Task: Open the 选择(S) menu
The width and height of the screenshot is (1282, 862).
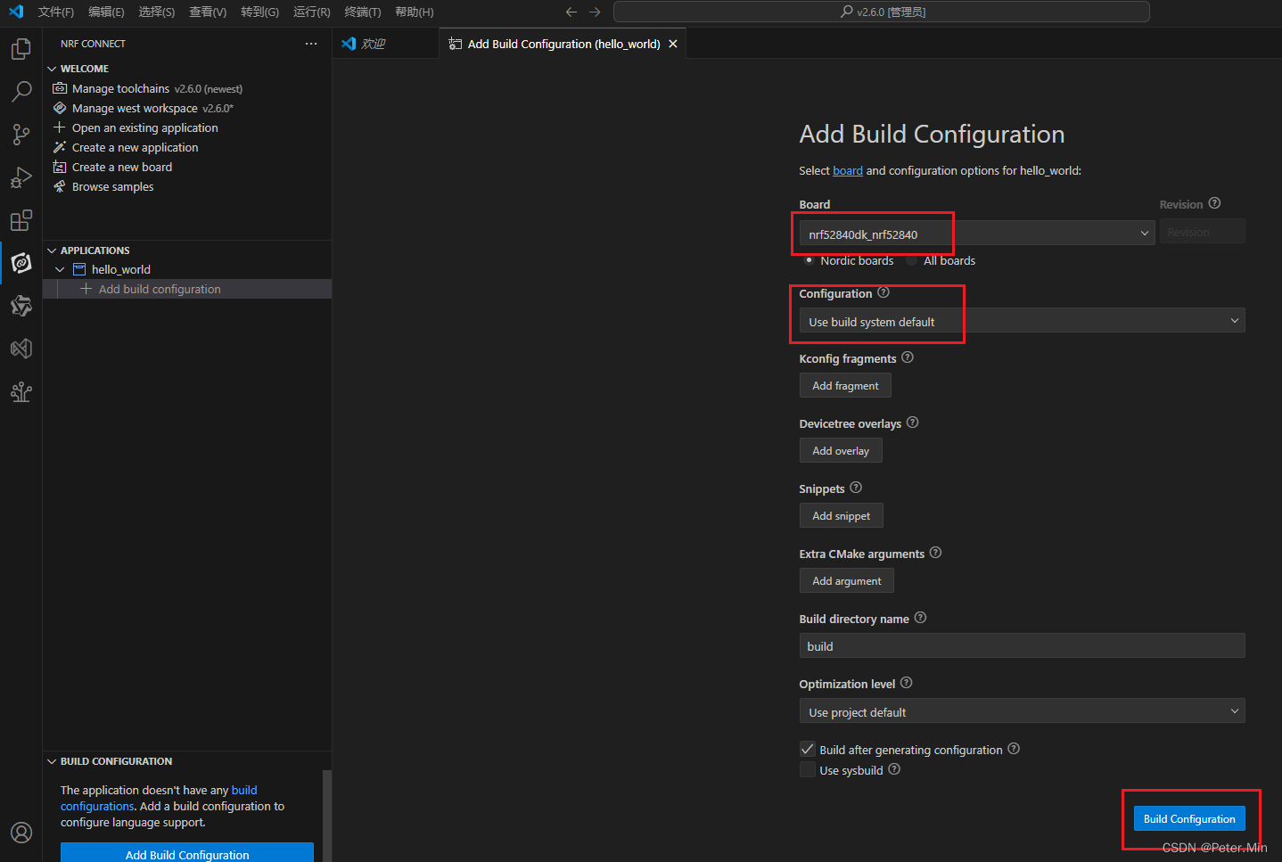Action: coord(157,12)
